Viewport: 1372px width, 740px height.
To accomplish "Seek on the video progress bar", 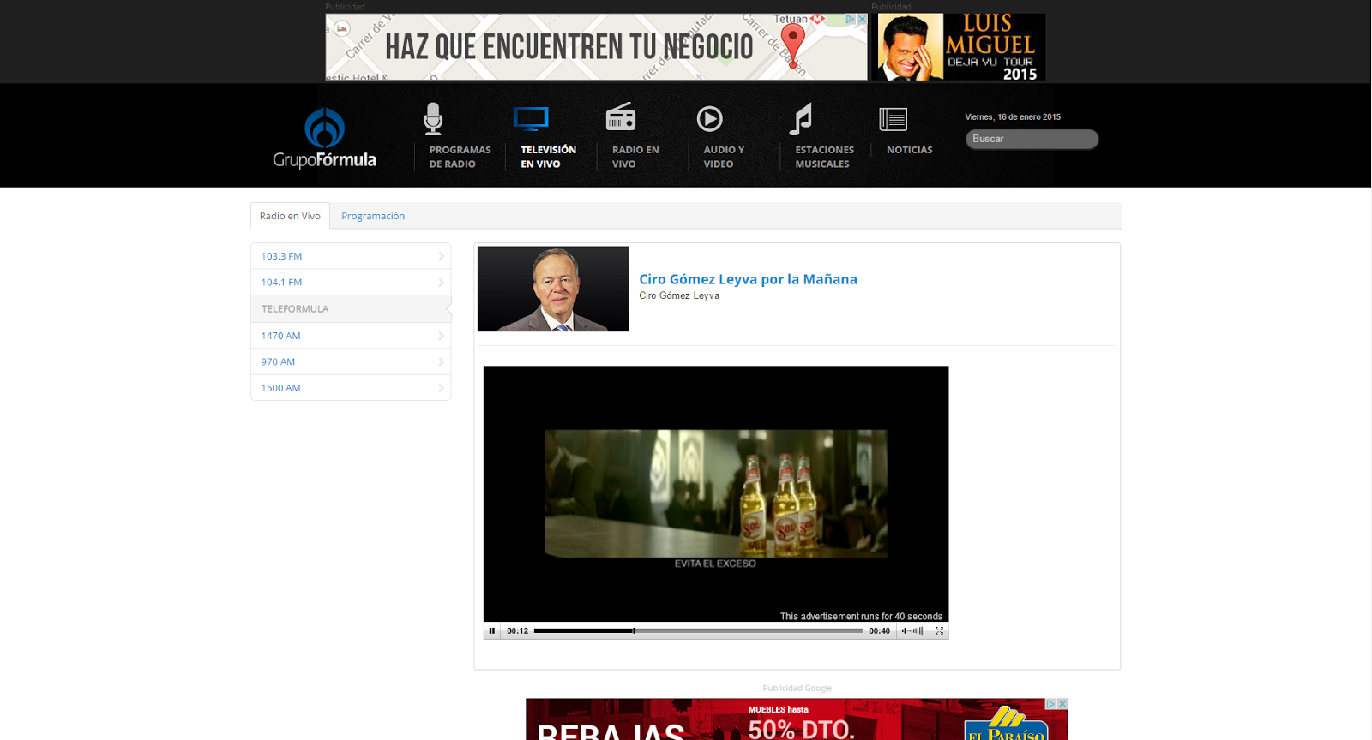I will 698,631.
